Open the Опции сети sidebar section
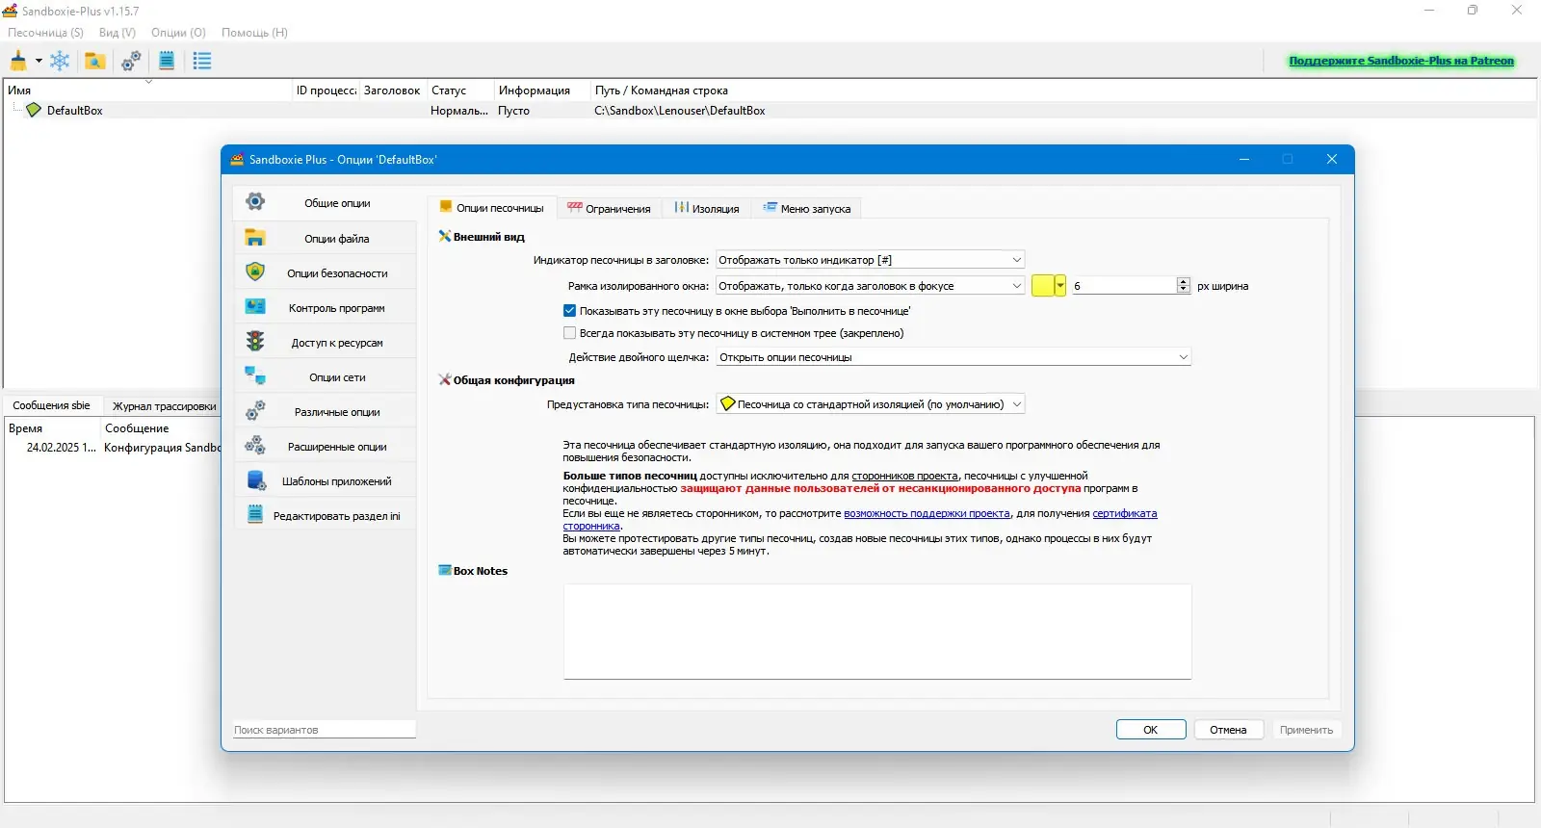The image size is (1541, 828). (325, 376)
